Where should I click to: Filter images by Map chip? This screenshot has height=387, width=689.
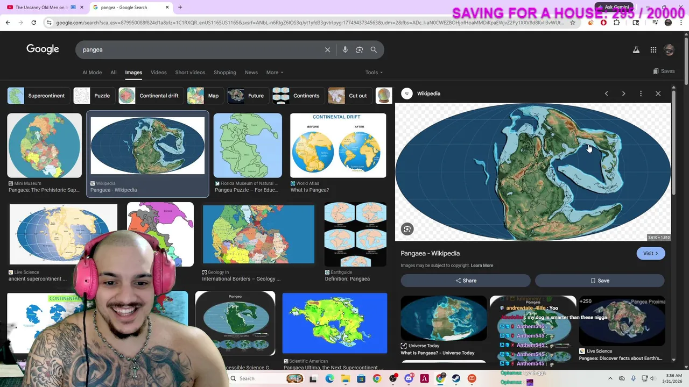tap(205, 96)
